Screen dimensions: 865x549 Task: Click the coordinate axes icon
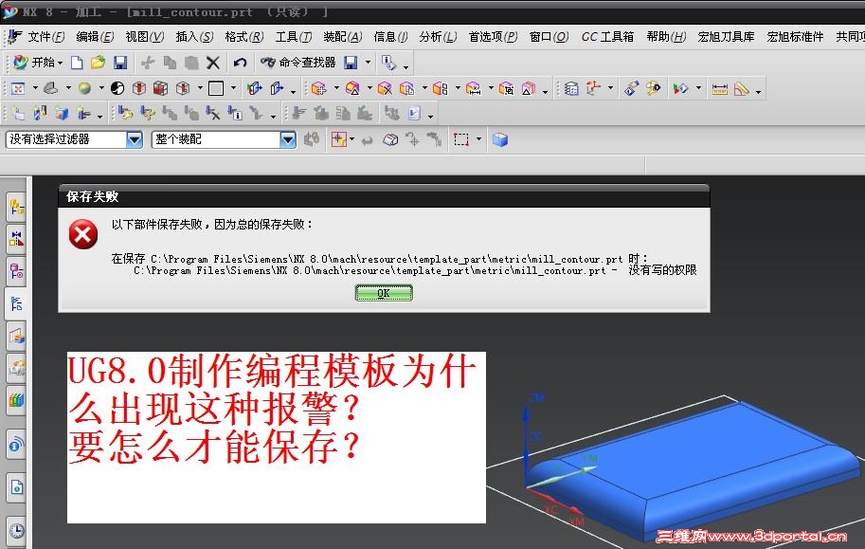(594, 88)
